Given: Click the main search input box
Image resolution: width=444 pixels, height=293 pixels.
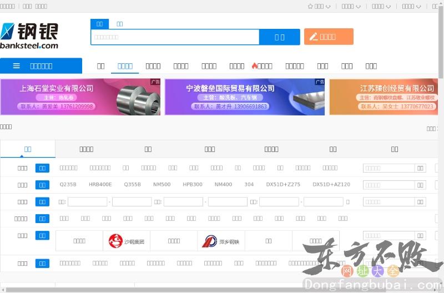Looking at the screenshot, I should click(175, 37).
